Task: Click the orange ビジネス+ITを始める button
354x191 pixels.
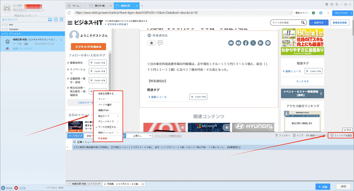Action: (x=88, y=47)
